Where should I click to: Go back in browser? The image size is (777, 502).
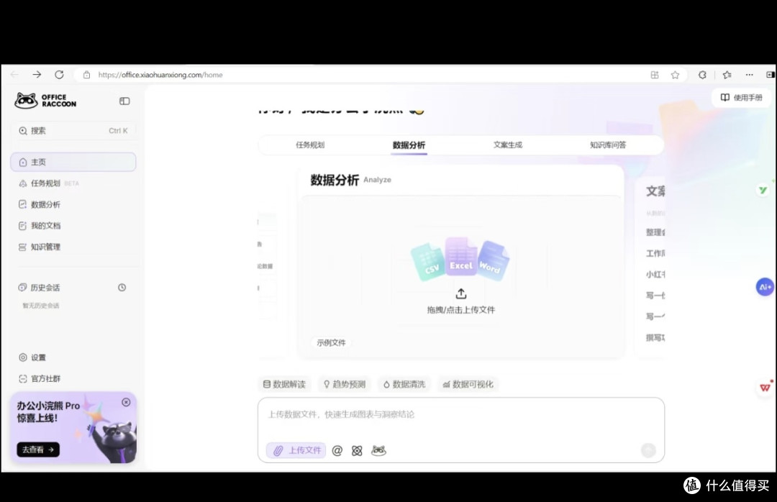14,75
